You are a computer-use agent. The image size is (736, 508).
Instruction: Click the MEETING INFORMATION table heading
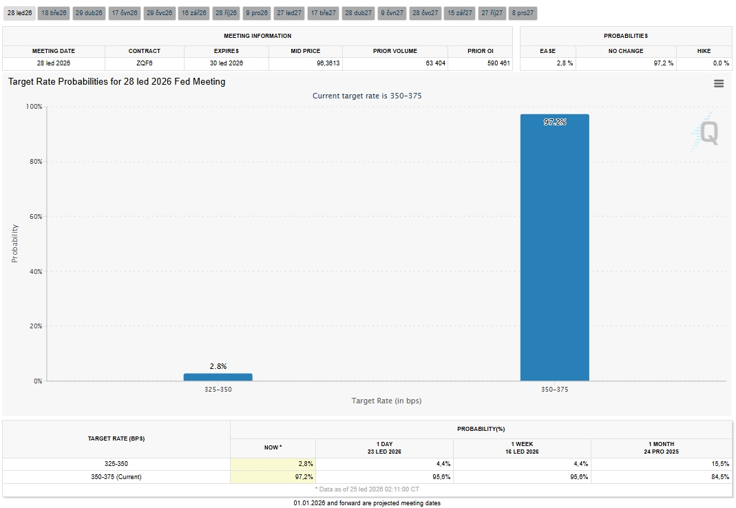(x=257, y=36)
